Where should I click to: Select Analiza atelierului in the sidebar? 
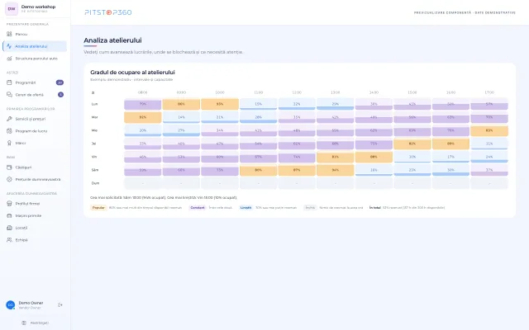35,46
